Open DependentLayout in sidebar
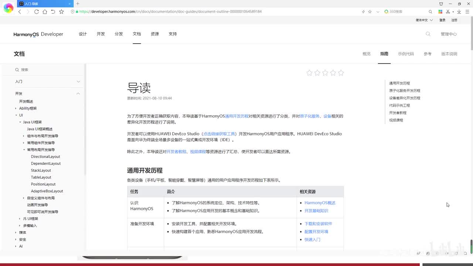This screenshot has width=473, height=266. click(x=46, y=164)
